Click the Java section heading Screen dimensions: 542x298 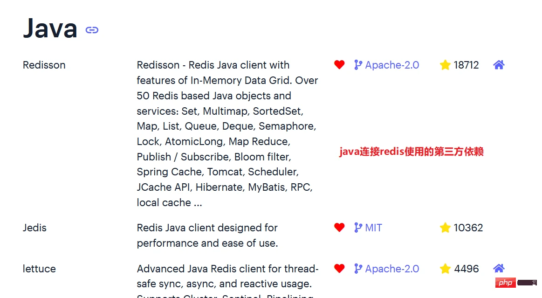point(49,28)
